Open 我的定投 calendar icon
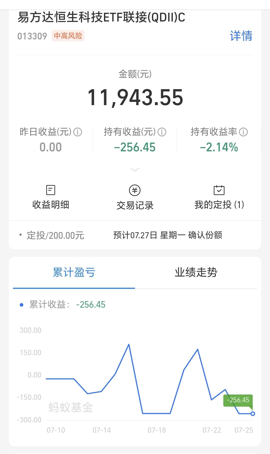Image resolution: width=270 pixels, height=454 pixels. (219, 190)
